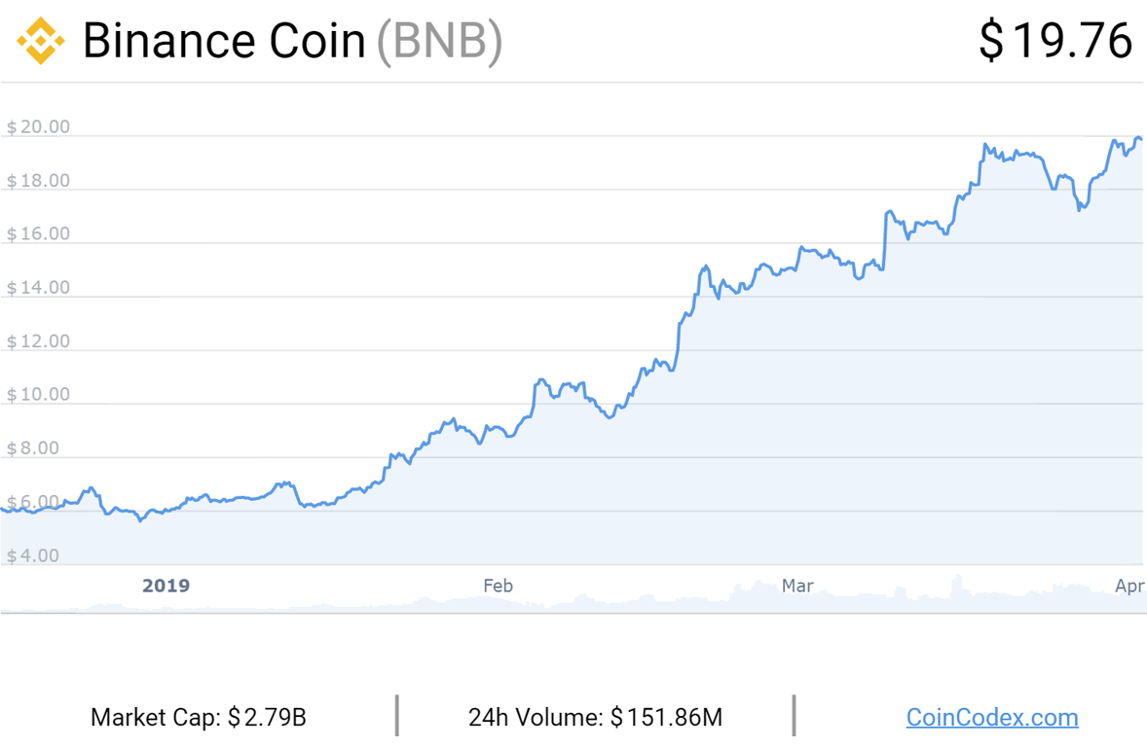
Task: Click the $4.00 axis label
Action: (x=32, y=555)
